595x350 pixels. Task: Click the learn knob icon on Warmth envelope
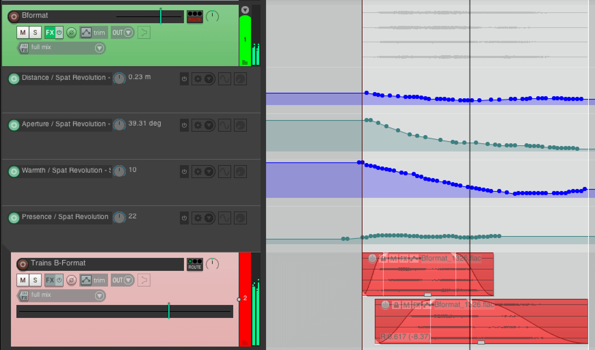pos(240,172)
